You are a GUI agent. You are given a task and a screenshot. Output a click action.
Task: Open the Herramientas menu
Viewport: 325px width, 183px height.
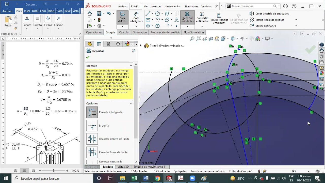point(173,6)
